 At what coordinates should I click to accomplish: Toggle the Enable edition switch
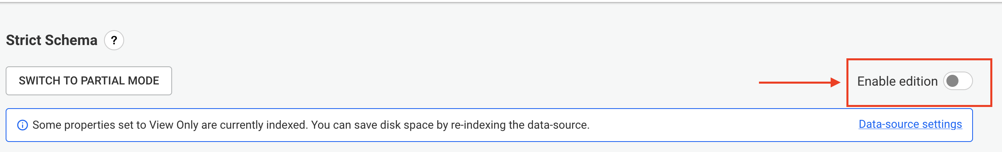(958, 81)
